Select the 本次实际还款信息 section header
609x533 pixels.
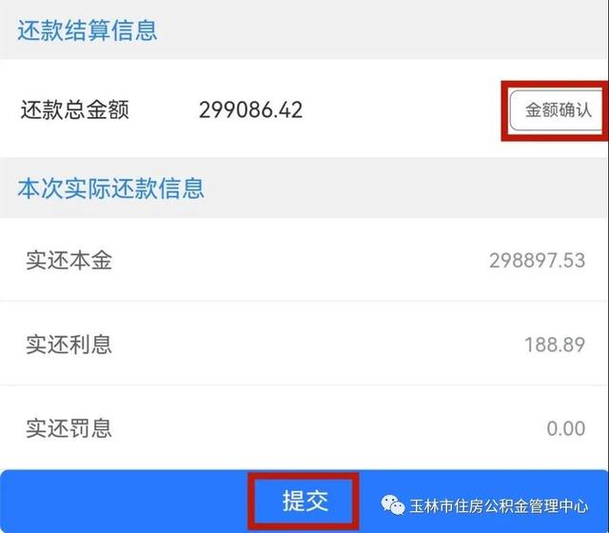tap(111, 188)
